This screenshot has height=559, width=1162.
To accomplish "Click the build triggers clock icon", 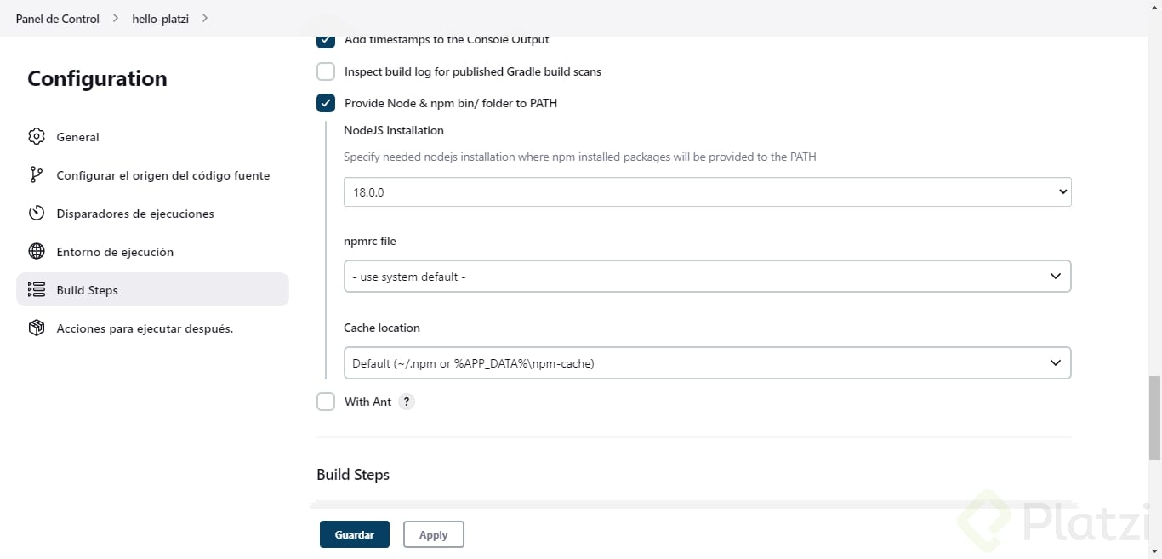I will tap(36, 214).
